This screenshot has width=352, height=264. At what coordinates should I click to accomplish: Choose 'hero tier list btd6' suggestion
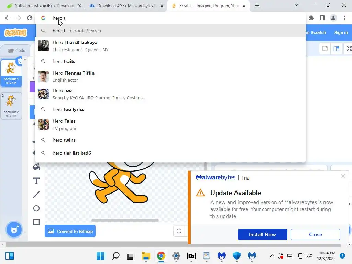pos(170,153)
